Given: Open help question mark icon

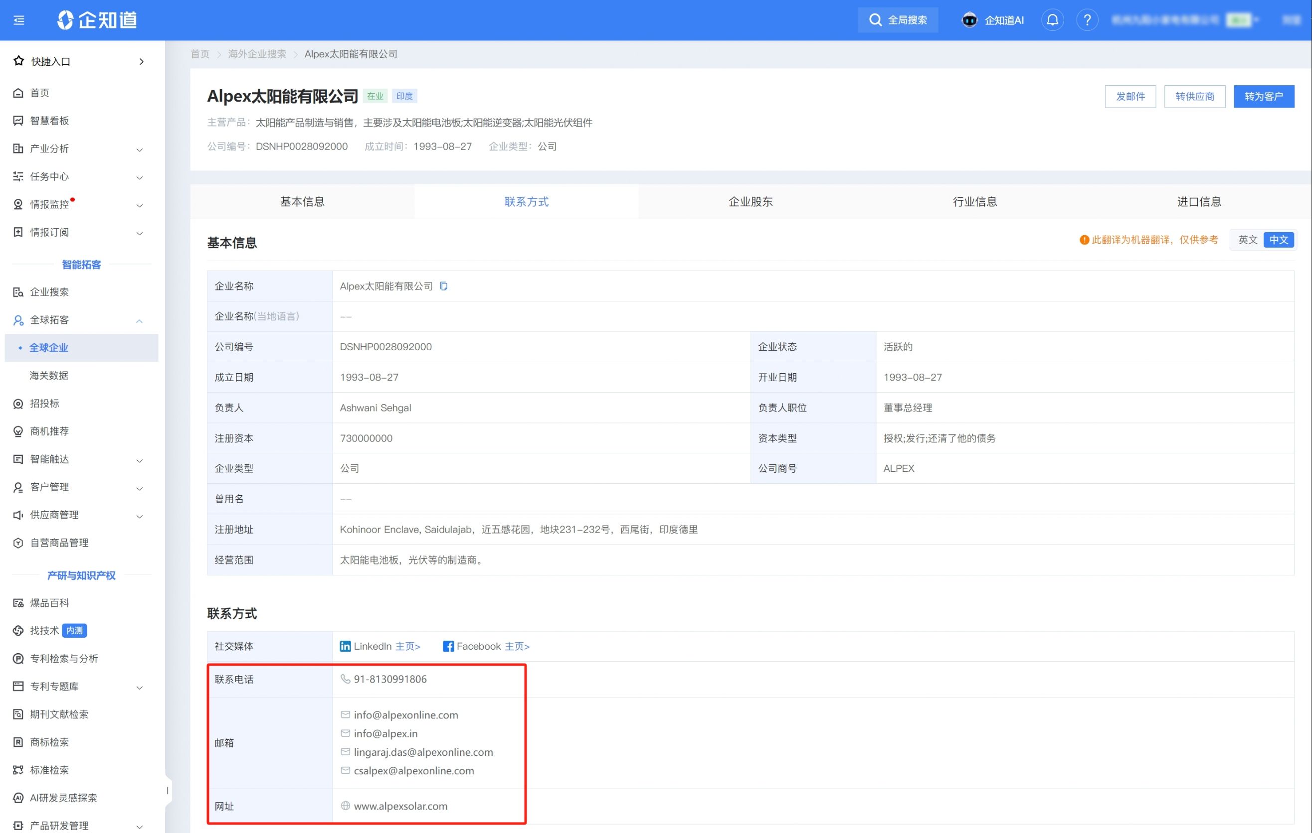Looking at the screenshot, I should click(1087, 20).
